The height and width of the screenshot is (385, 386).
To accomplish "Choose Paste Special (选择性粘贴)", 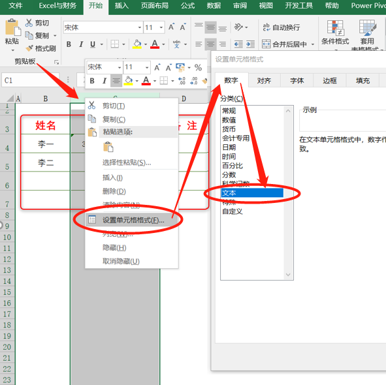I will click(x=131, y=162).
